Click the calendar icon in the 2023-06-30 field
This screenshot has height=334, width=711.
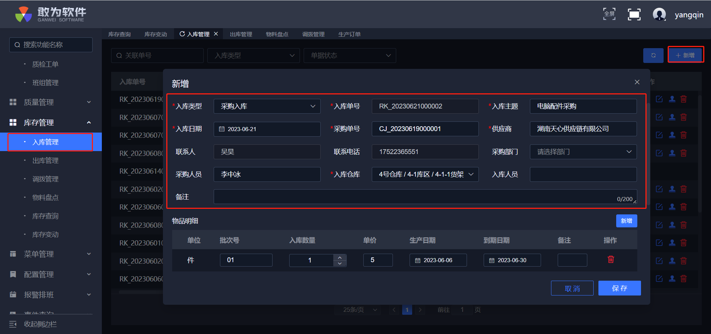click(492, 260)
